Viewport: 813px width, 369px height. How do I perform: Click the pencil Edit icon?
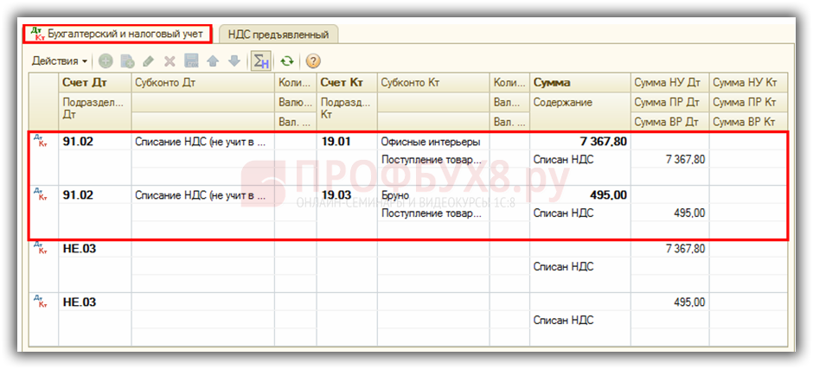(x=148, y=61)
